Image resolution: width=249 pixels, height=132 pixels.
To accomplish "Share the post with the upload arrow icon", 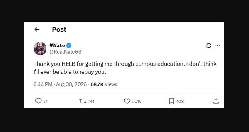I will 216,101.
